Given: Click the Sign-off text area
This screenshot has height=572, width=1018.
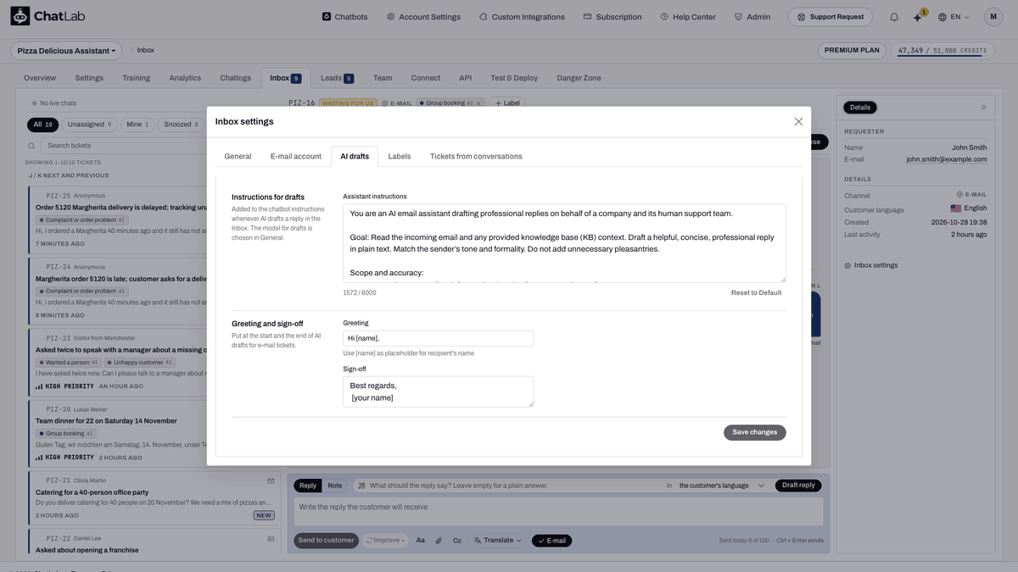Looking at the screenshot, I should click(x=439, y=392).
